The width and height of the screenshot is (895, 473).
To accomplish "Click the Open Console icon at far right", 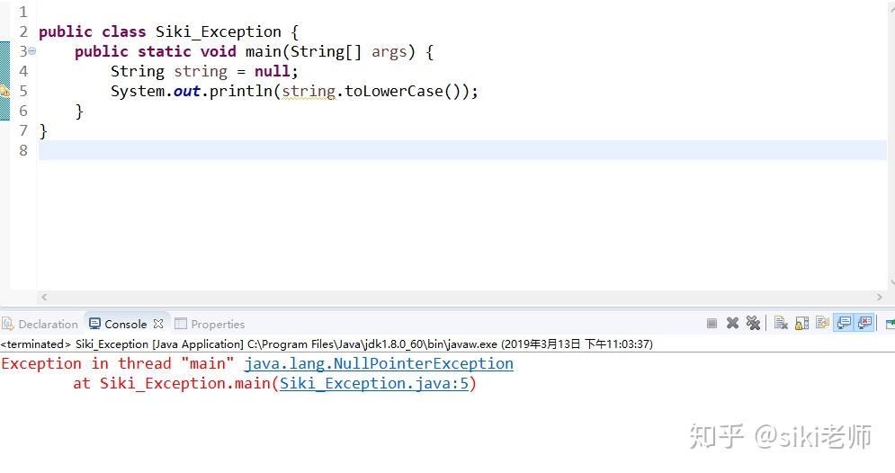I will (x=890, y=324).
